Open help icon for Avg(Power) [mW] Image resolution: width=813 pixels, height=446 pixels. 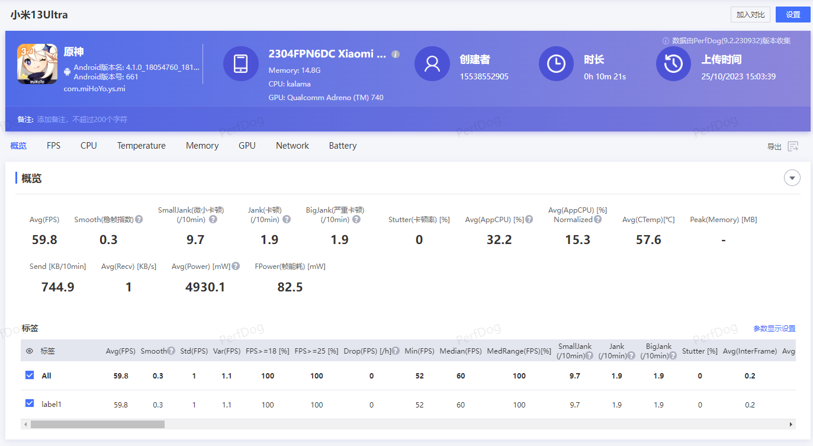coord(236,267)
